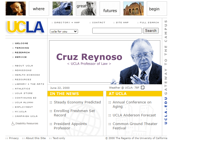Open Health Sciences section
The image size is (224, 162).
tap(26, 75)
